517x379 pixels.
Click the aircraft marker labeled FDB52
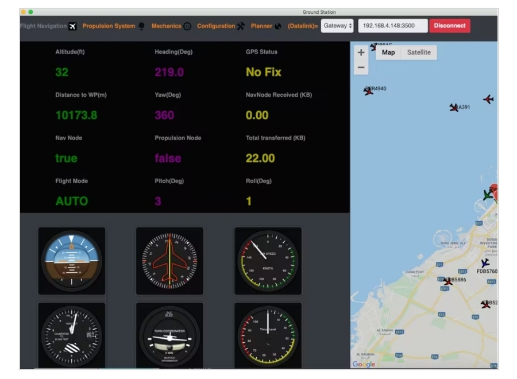(x=485, y=304)
